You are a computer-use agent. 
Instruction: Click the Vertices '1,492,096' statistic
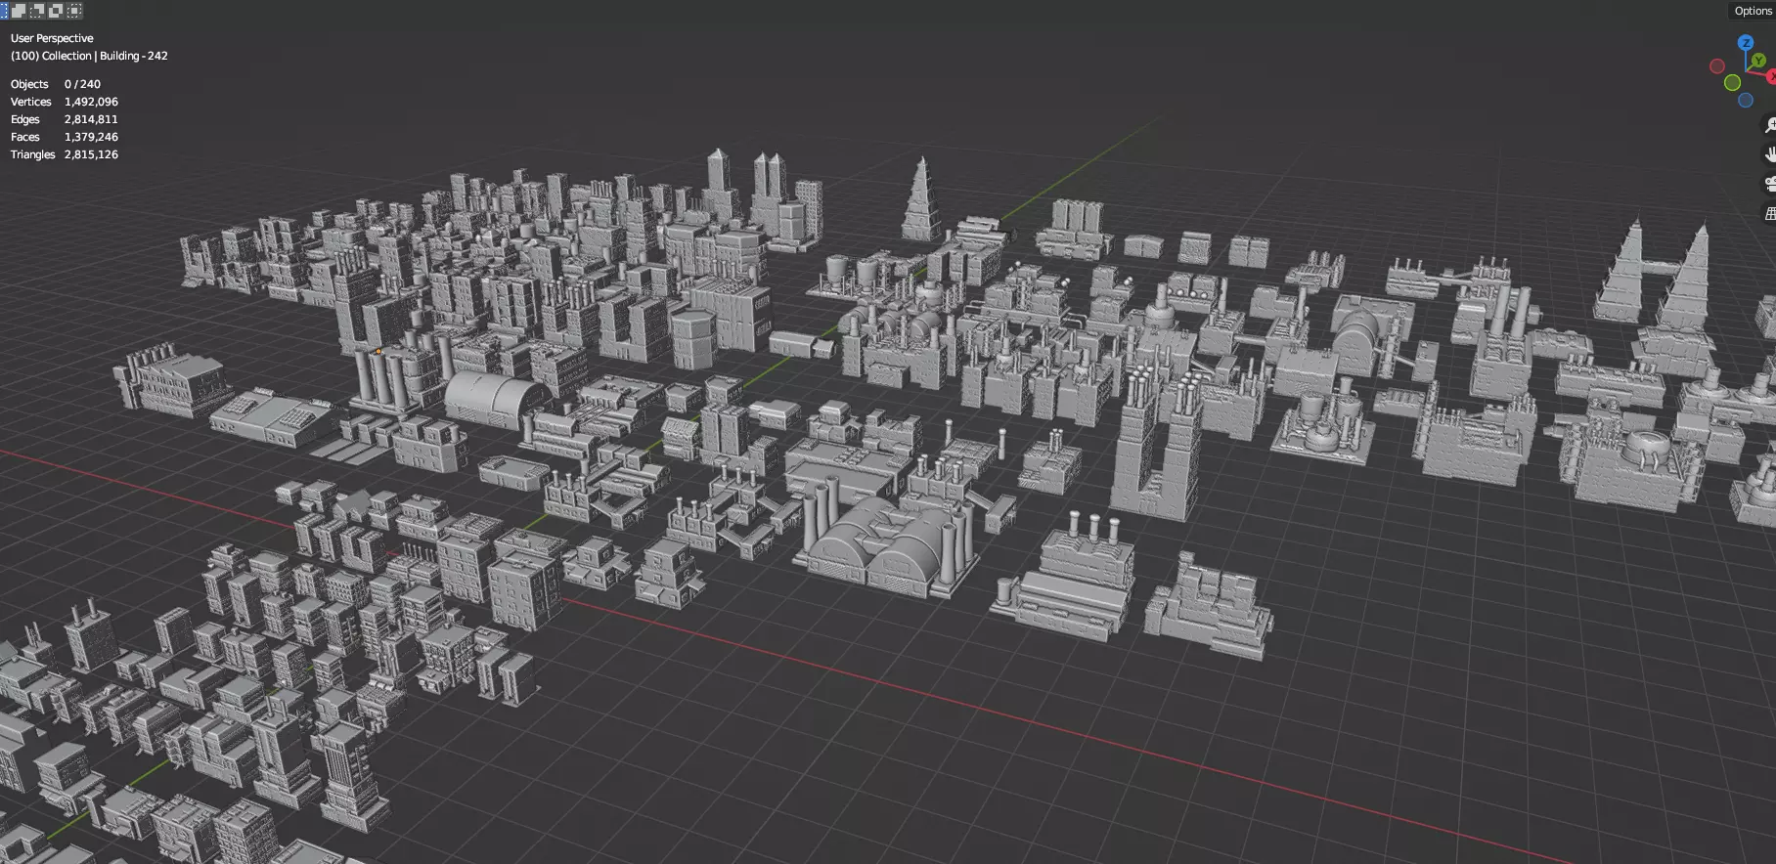click(91, 102)
